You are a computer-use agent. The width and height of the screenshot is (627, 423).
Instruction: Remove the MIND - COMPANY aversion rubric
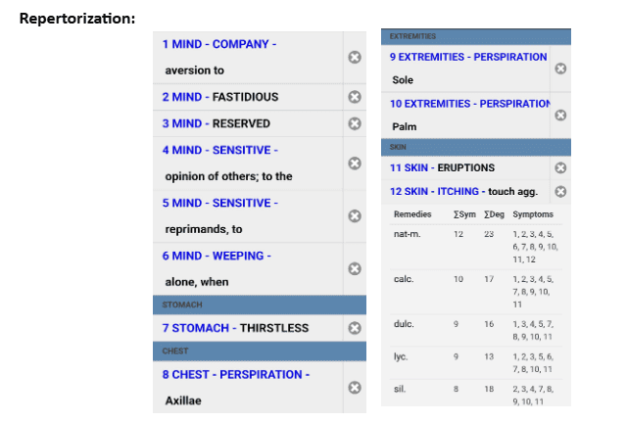click(355, 58)
